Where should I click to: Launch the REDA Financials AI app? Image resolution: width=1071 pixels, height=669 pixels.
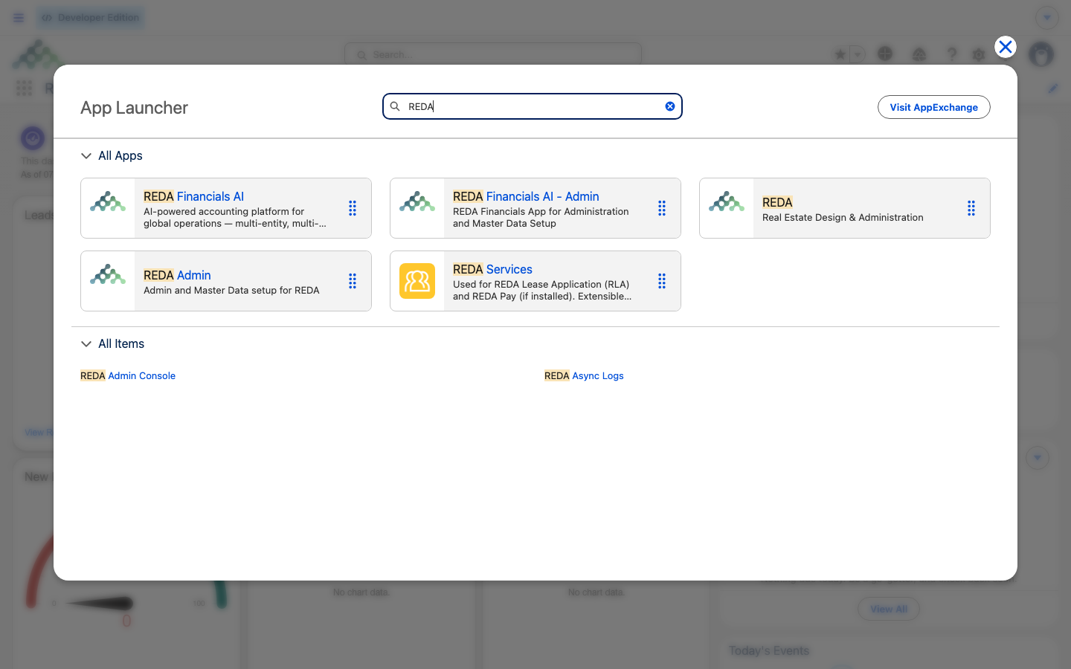(193, 196)
